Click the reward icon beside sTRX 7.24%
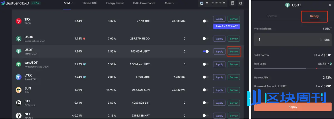Screen dimensions: 334x119 84,77
